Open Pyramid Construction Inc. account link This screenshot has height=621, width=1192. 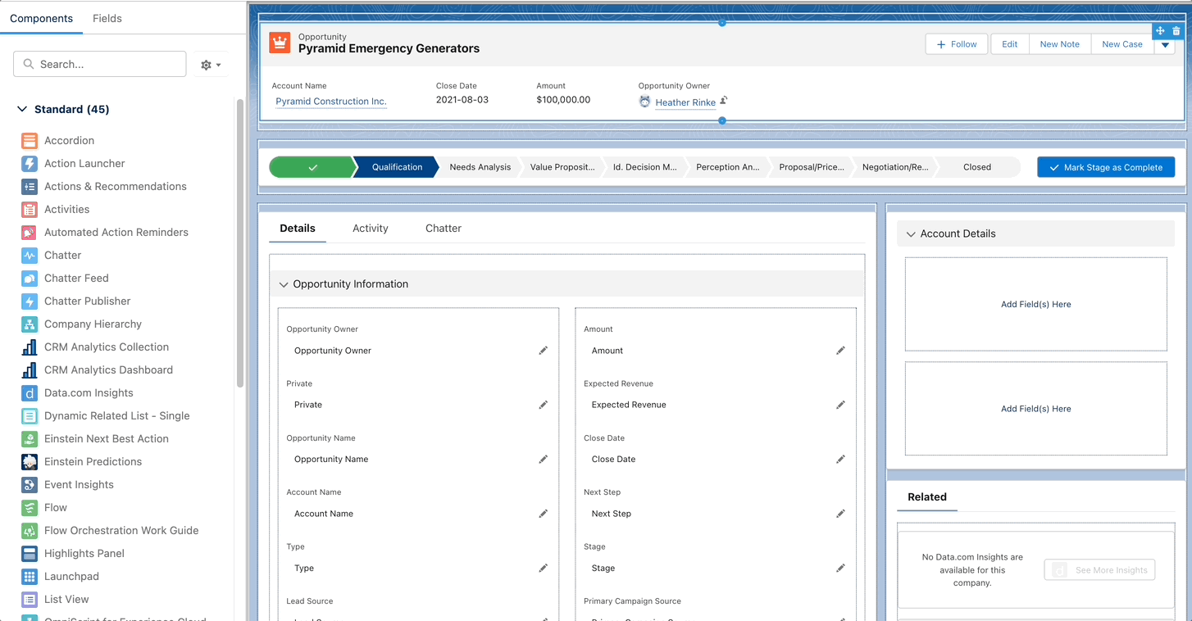pyautogui.click(x=331, y=102)
